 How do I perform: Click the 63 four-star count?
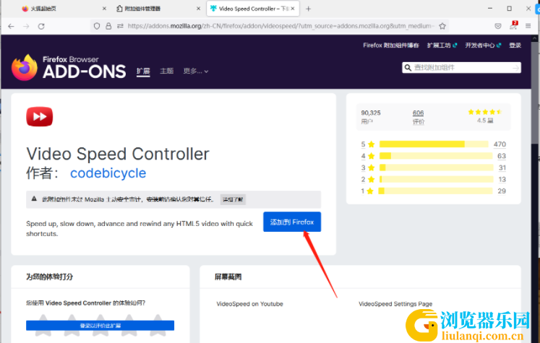click(x=502, y=156)
